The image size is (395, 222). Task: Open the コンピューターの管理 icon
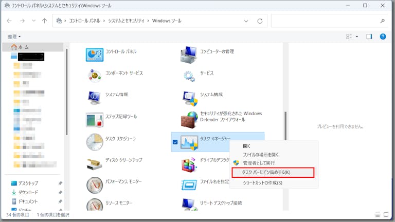pyautogui.click(x=188, y=54)
